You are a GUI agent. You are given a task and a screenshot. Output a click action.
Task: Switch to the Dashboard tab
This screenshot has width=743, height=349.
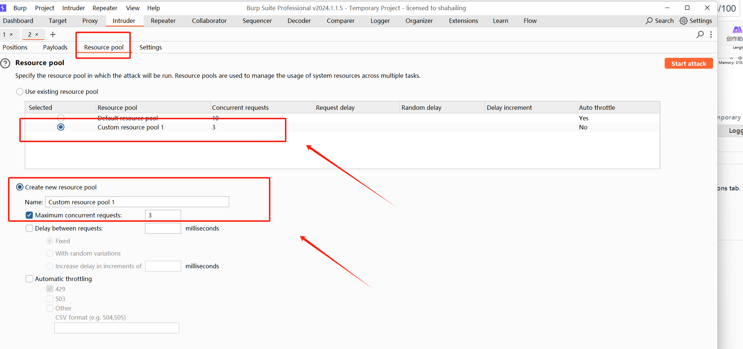[18, 21]
